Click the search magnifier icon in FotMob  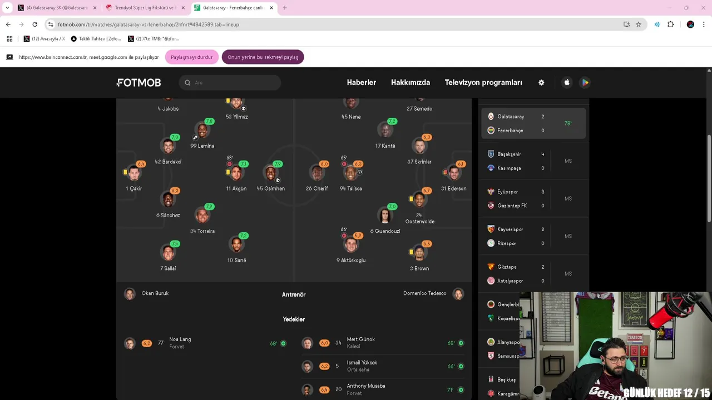pyautogui.click(x=187, y=83)
